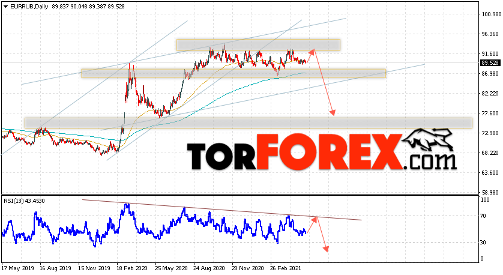Image resolution: width=503 pixels, height=275 pixels.
Task: Click the 91.600 price axis label
Action: 490,54
